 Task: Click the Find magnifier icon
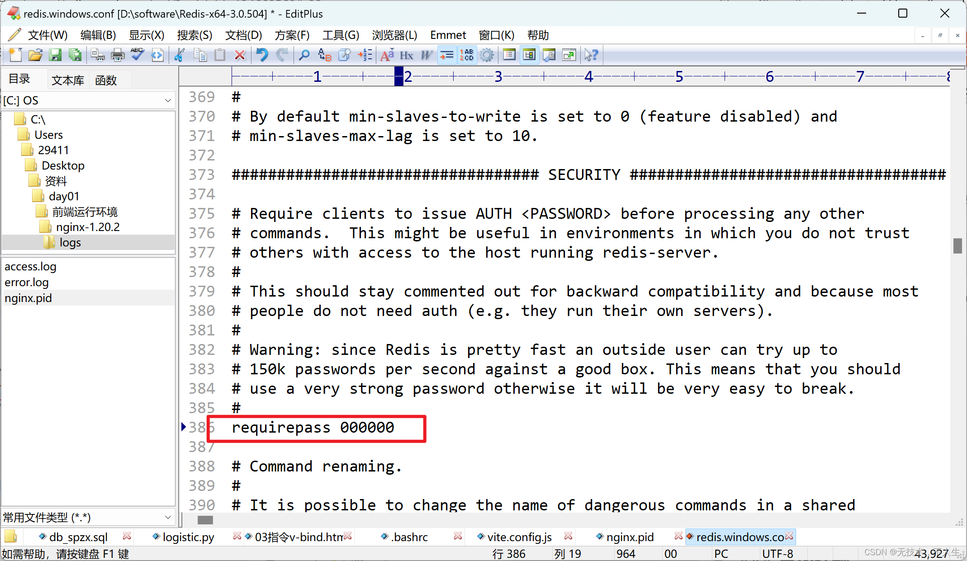(304, 55)
